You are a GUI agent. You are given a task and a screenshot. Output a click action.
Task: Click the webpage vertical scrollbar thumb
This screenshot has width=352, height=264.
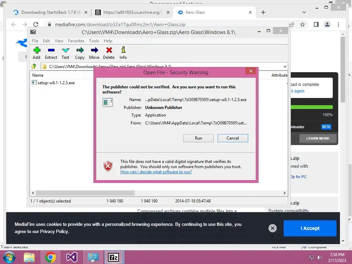(x=343, y=69)
